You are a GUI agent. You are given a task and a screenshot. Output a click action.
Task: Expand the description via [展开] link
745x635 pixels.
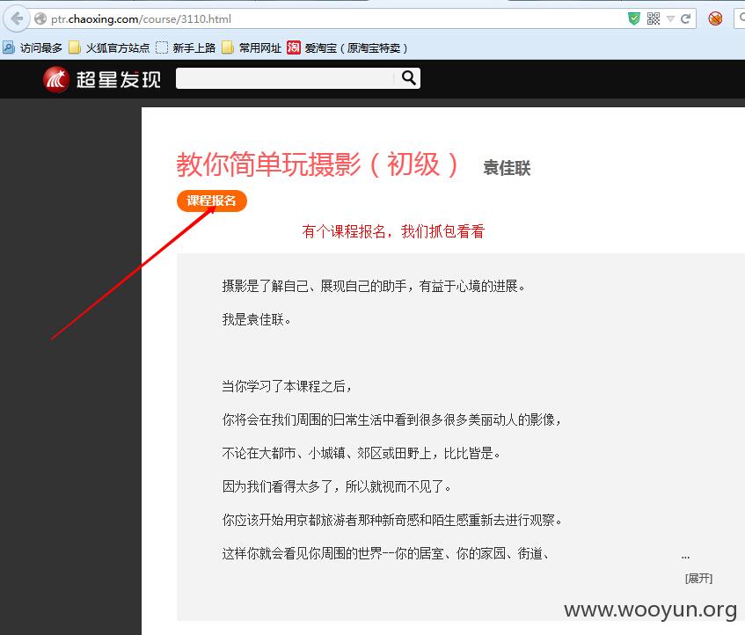point(698,579)
